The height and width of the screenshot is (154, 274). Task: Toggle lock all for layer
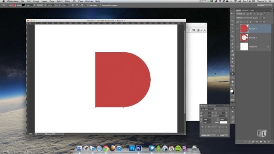250,22
